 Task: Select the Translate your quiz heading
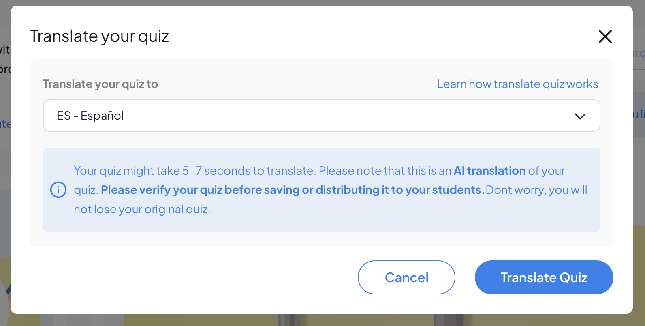pos(99,36)
